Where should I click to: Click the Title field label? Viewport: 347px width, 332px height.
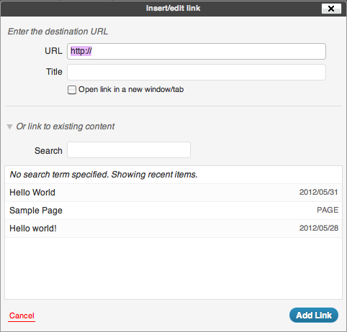point(54,72)
